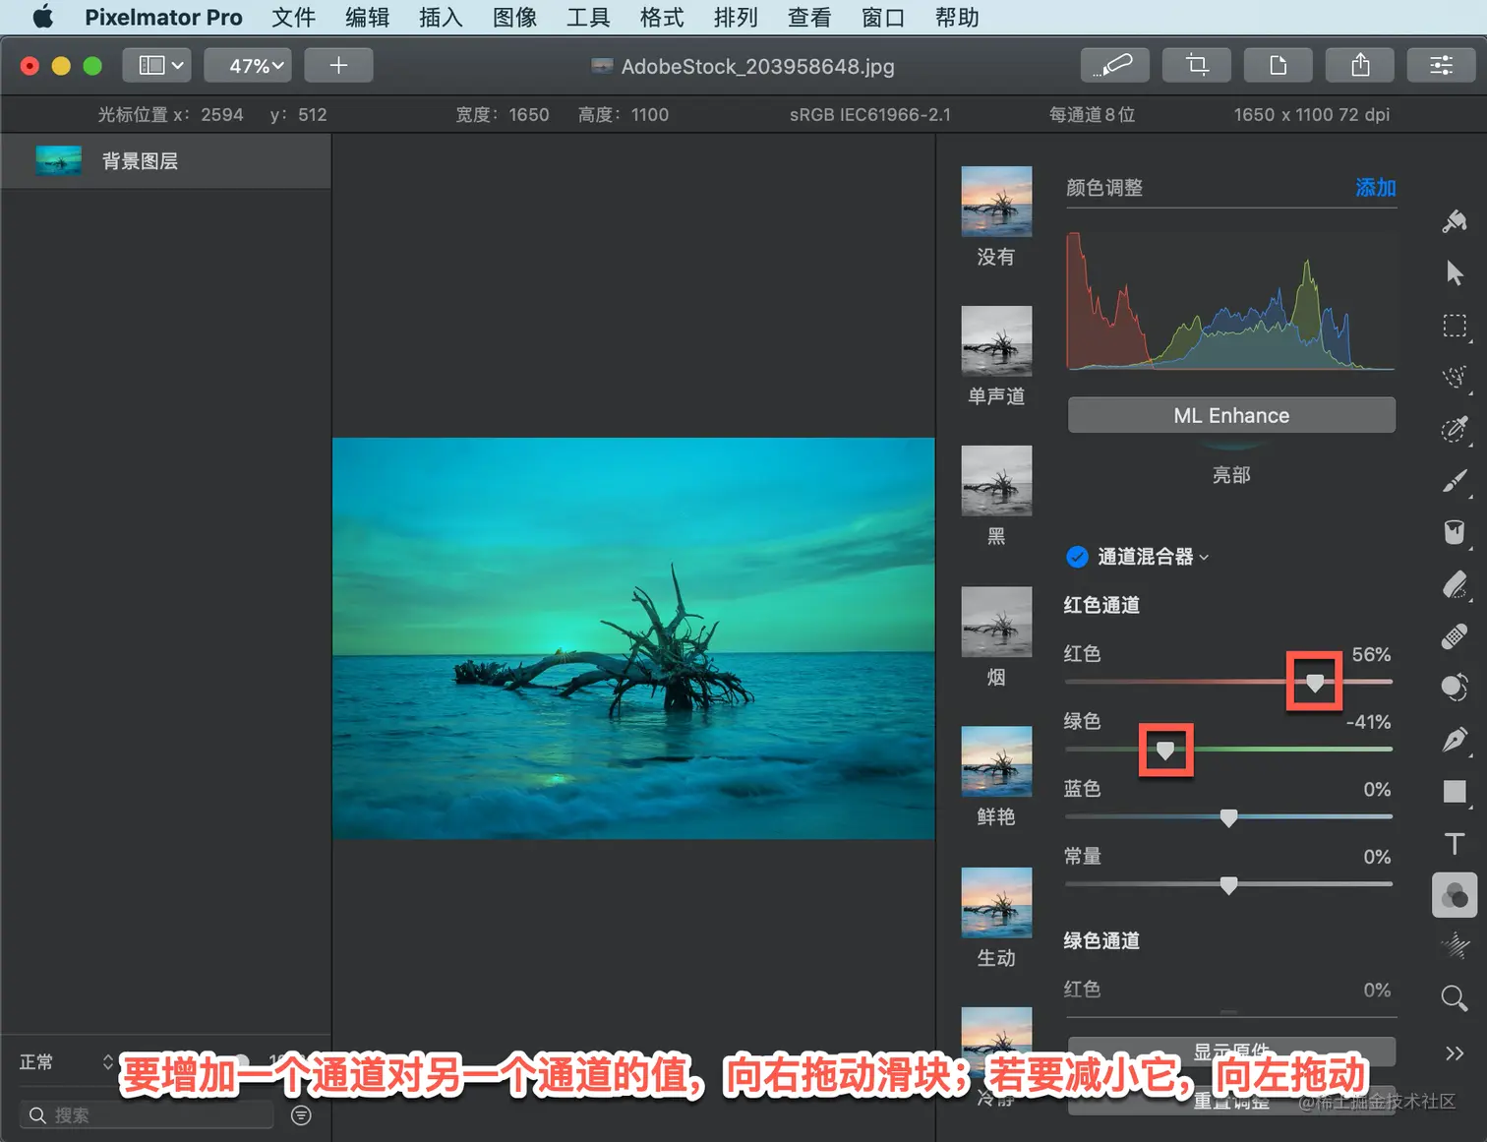The height and width of the screenshot is (1142, 1487).
Task: Activate the Color Selection eyedropper tool
Action: click(1455, 429)
